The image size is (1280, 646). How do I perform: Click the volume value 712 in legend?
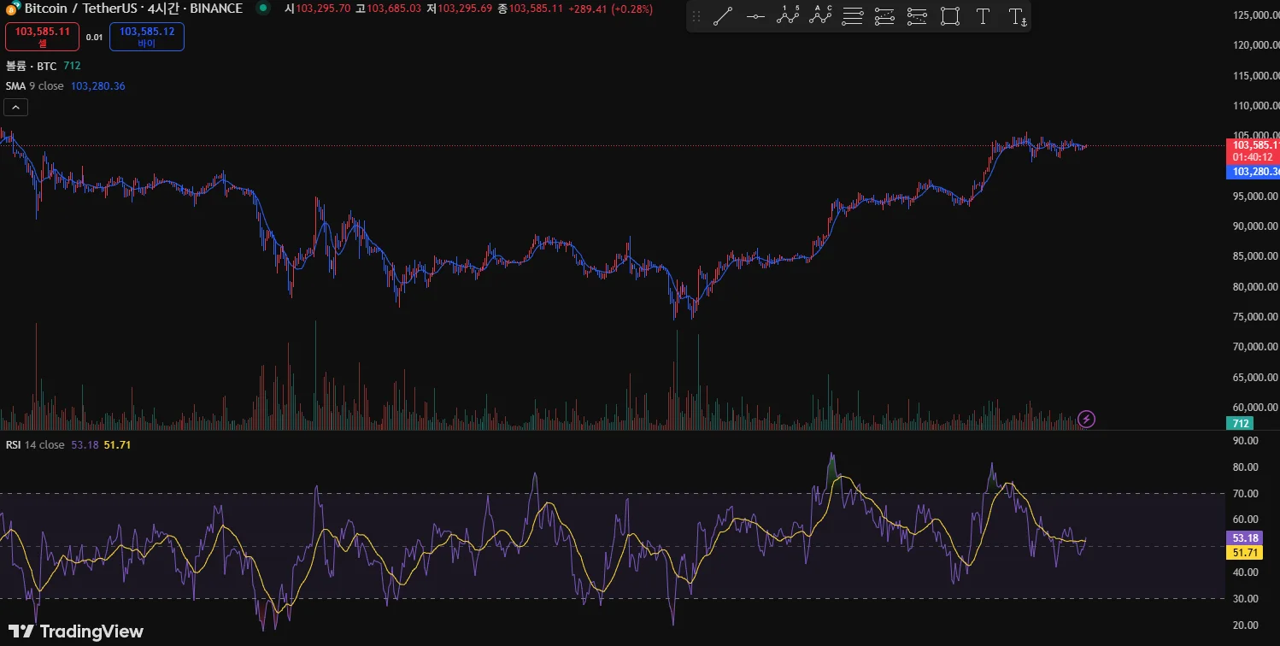72,66
